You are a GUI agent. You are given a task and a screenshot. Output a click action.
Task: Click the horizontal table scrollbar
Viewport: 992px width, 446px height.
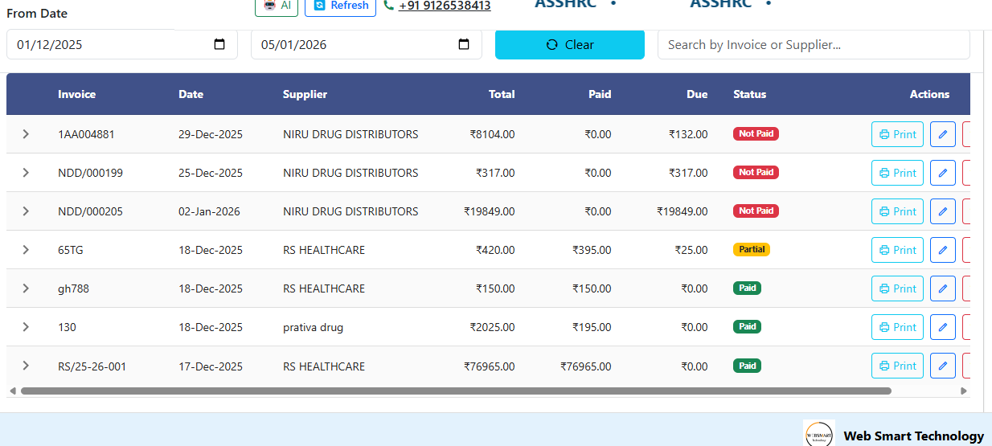point(455,391)
